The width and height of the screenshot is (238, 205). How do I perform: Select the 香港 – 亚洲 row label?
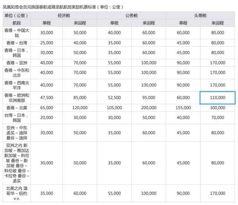pyautogui.click(x=17, y=63)
